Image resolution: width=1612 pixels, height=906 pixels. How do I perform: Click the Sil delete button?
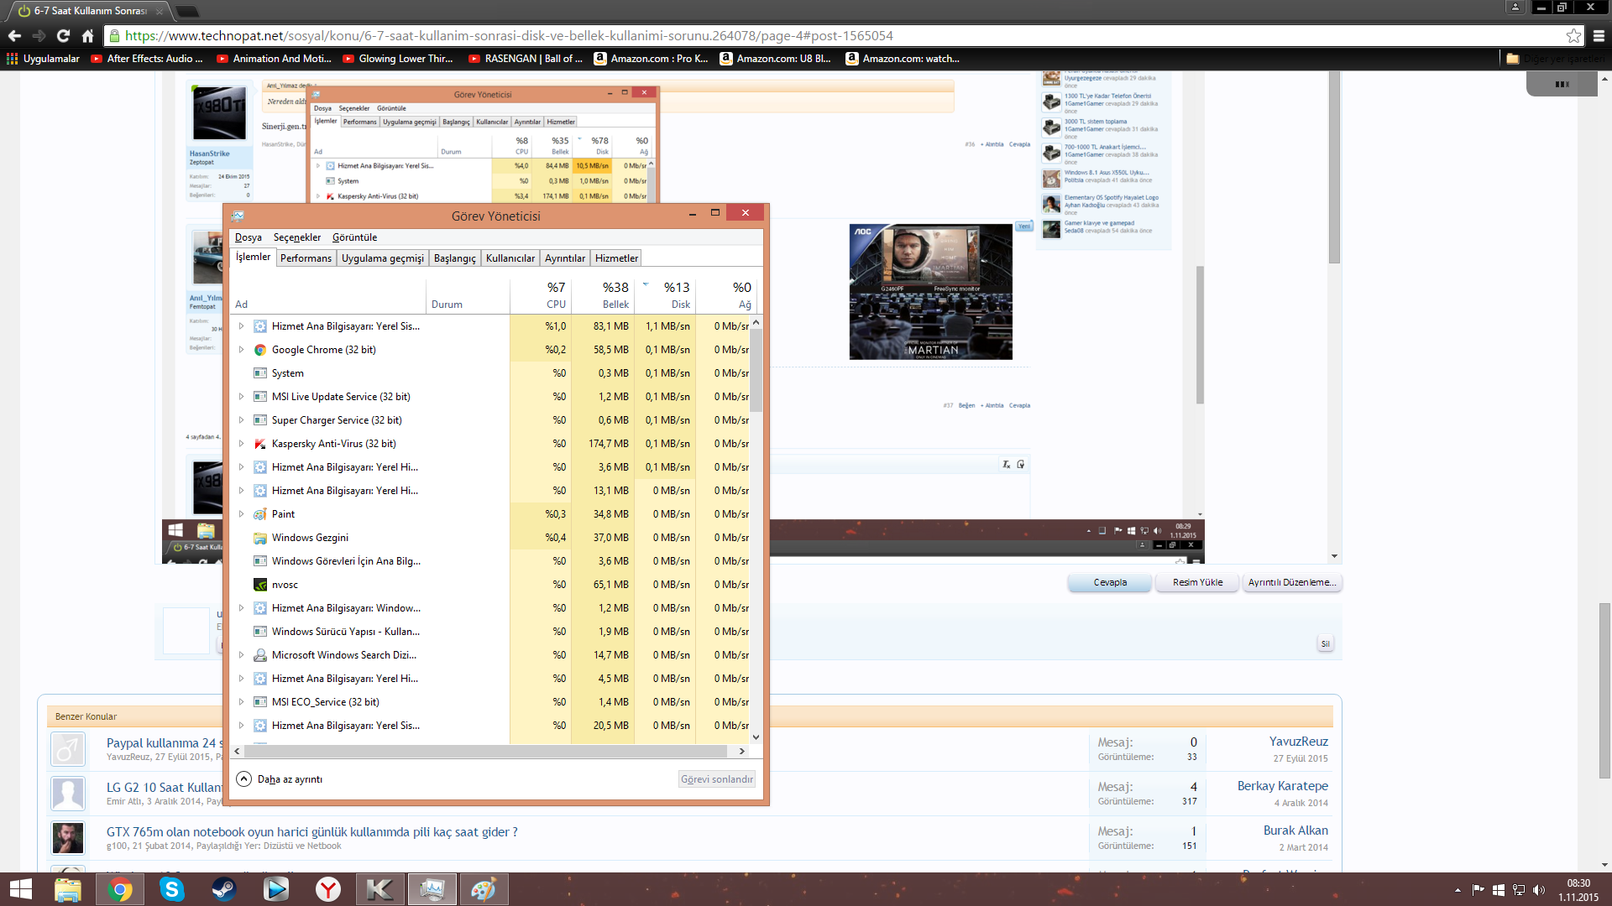coord(1326,644)
